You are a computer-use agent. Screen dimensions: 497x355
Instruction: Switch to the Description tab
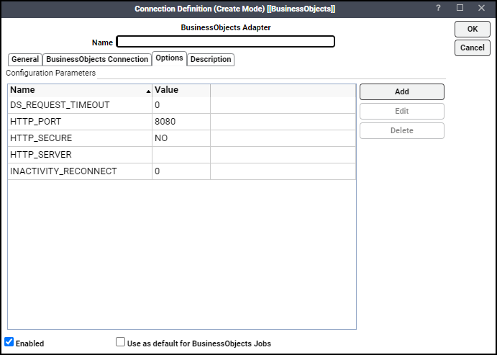(x=211, y=59)
